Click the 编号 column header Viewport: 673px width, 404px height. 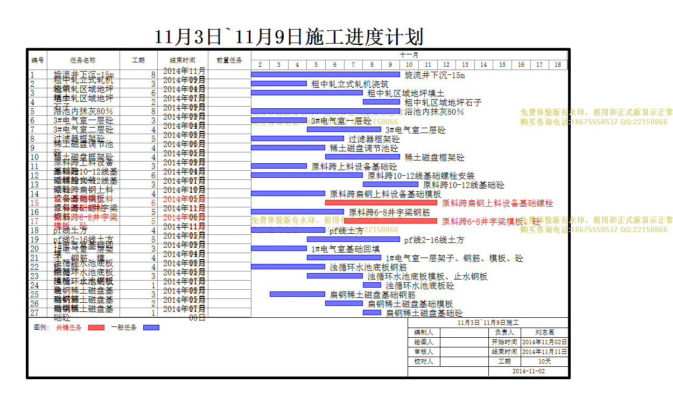(37, 60)
